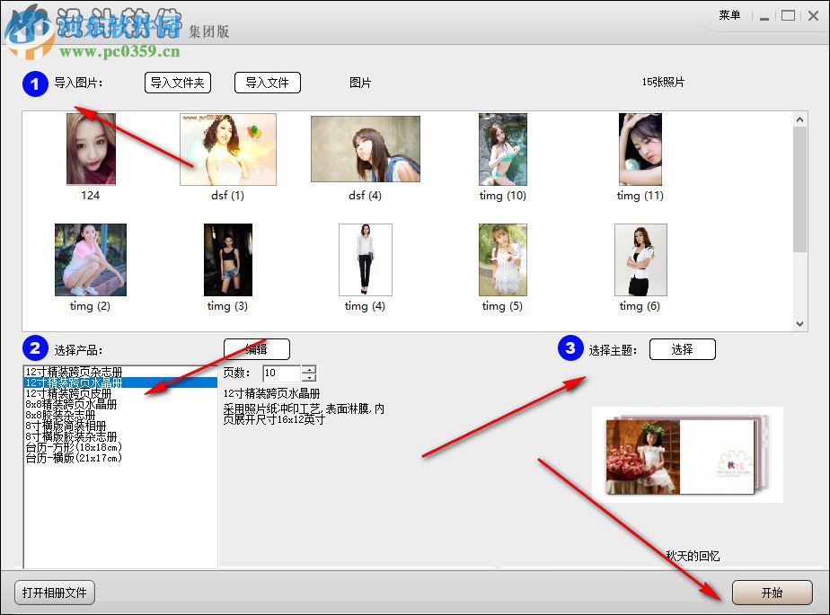
Task: Click 打开相册文件 to open an album file
Action: (53, 593)
